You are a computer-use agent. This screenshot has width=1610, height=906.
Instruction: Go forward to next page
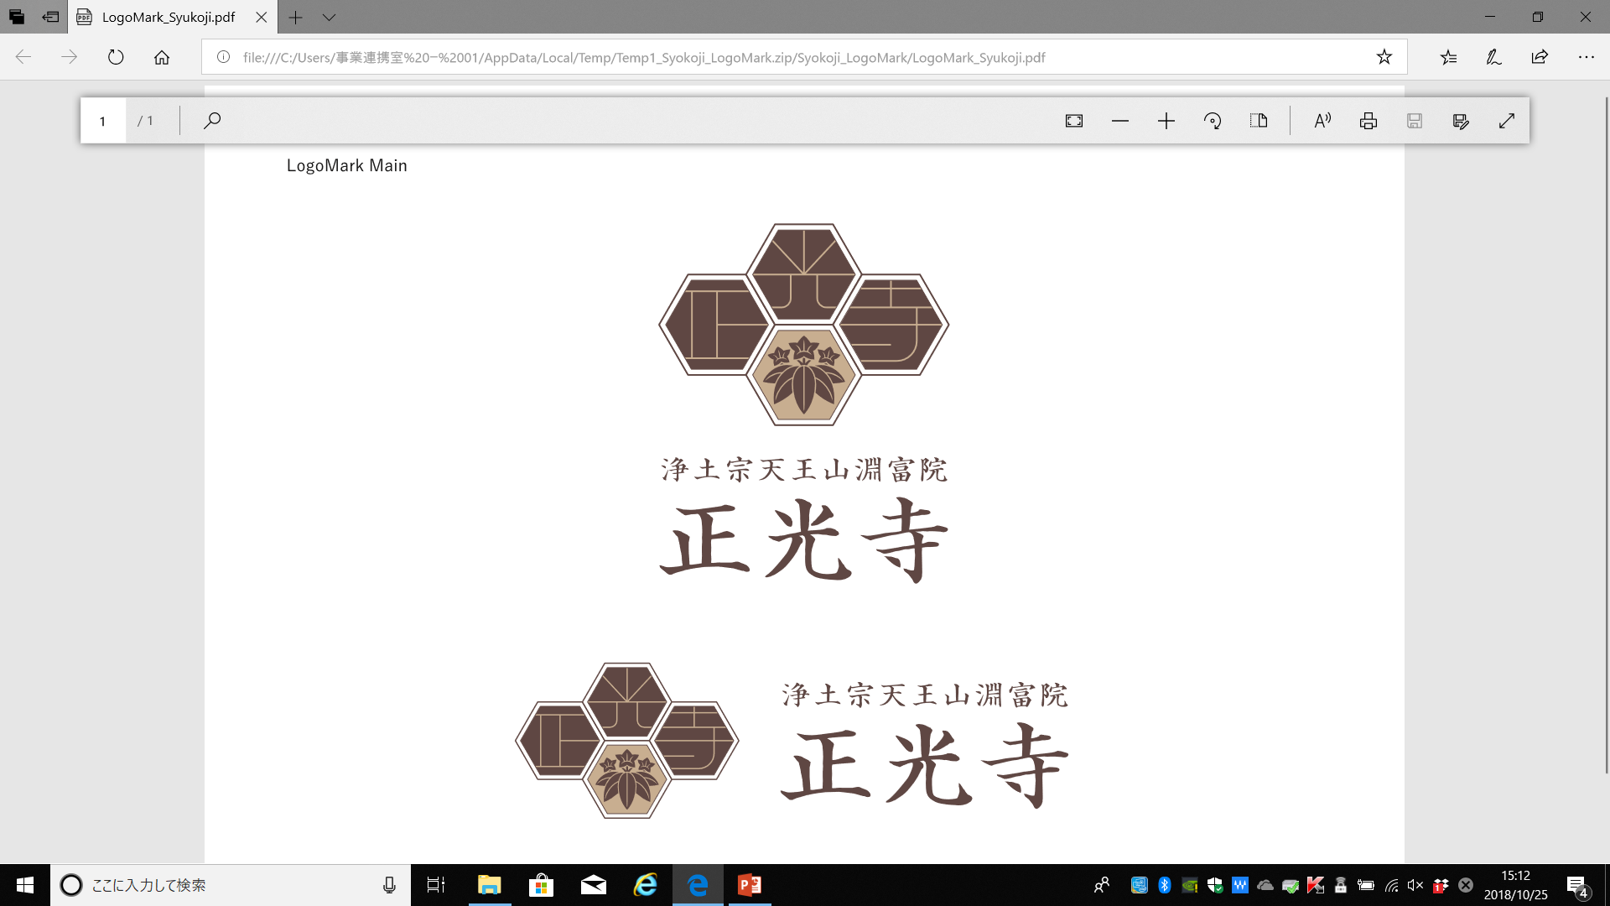coord(70,57)
